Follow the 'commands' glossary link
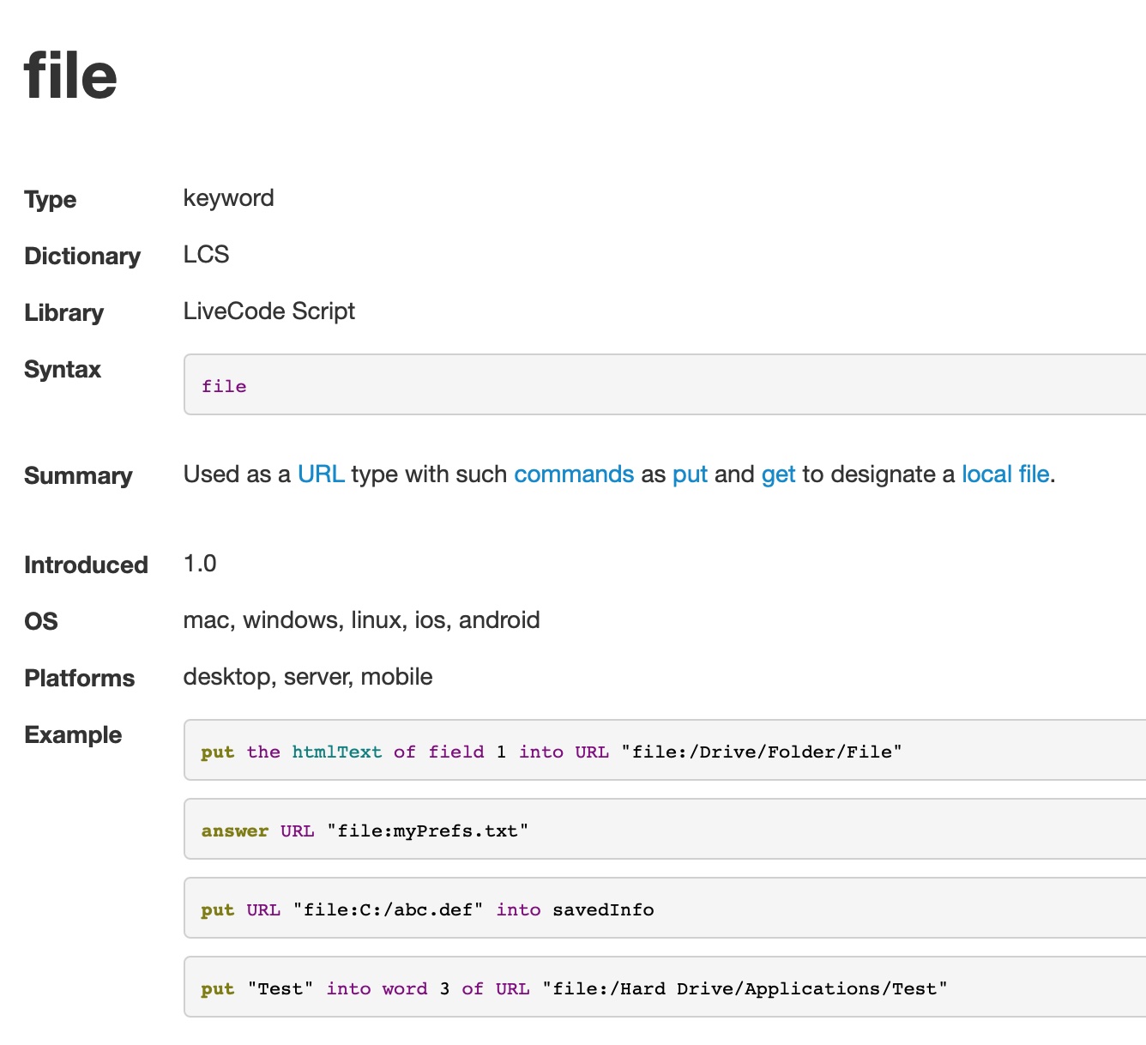1146x1045 pixels. coord(573,474)
